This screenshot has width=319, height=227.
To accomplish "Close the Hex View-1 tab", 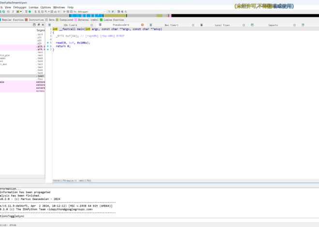I will [x=193, y=25].
